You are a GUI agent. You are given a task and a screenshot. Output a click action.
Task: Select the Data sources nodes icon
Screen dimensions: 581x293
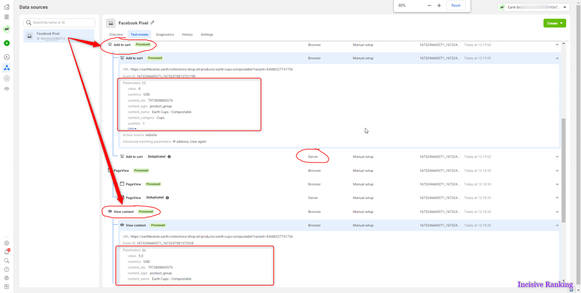point(6,68)
